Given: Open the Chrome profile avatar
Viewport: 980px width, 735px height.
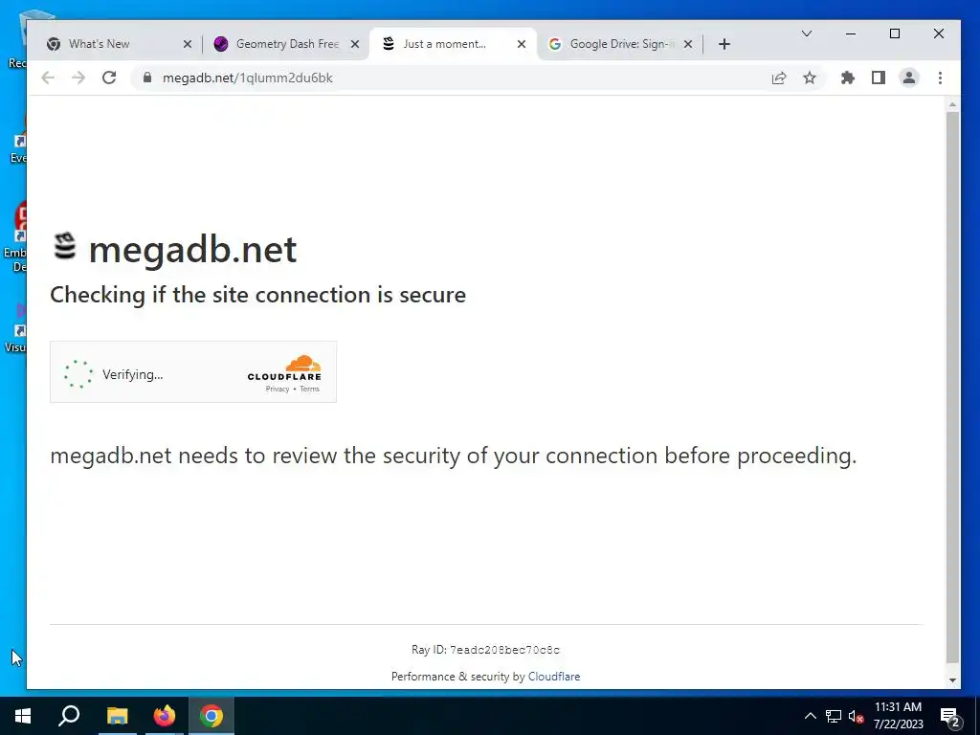Looking at the screenshot, I should click(x=909, y=78).
